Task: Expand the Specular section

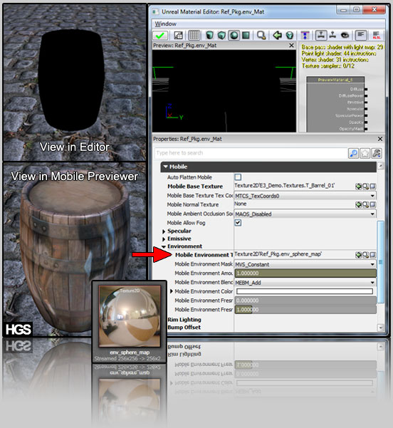Action: click(x=164, y=231)
